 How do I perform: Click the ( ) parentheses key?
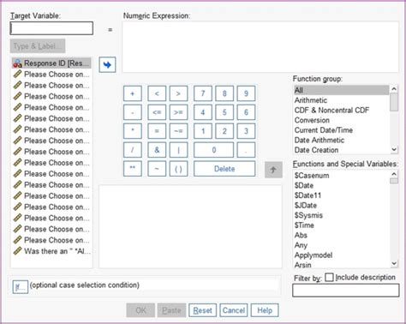point(178,169)
